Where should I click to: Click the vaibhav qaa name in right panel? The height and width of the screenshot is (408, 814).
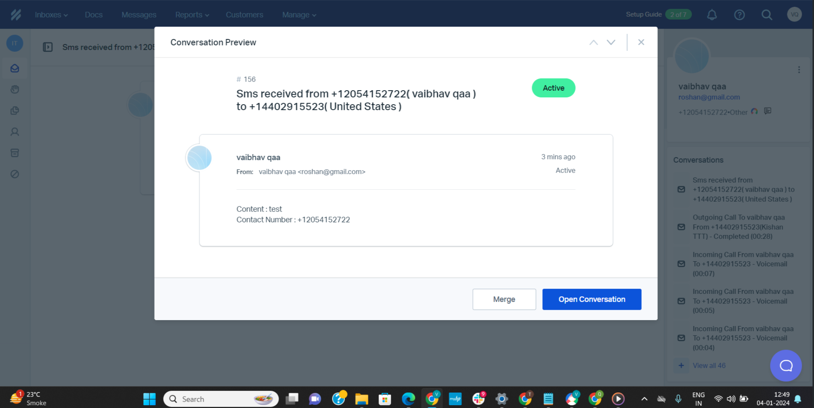(702, 86)
